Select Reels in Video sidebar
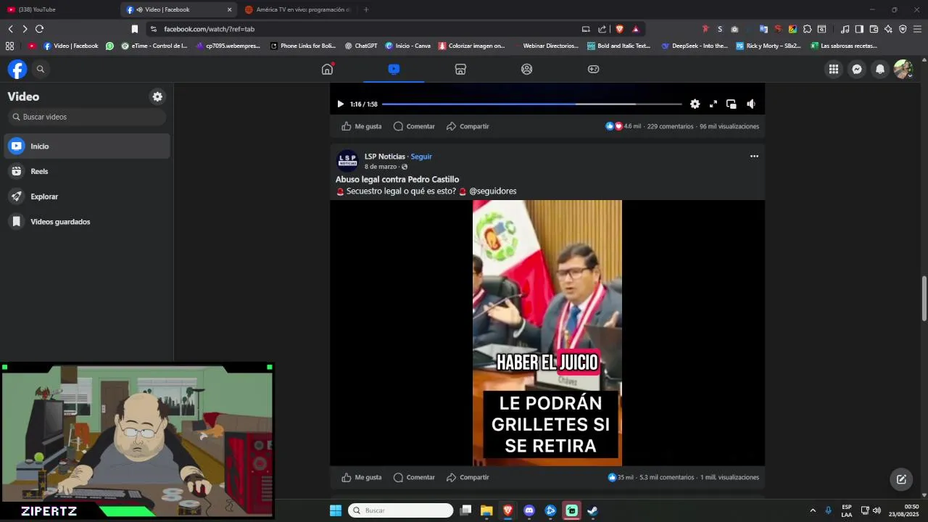The image size is (928, 522). click(x=87, y=171)
